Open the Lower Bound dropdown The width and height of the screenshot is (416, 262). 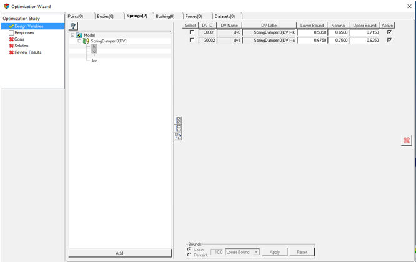click(x=256, y=252)
